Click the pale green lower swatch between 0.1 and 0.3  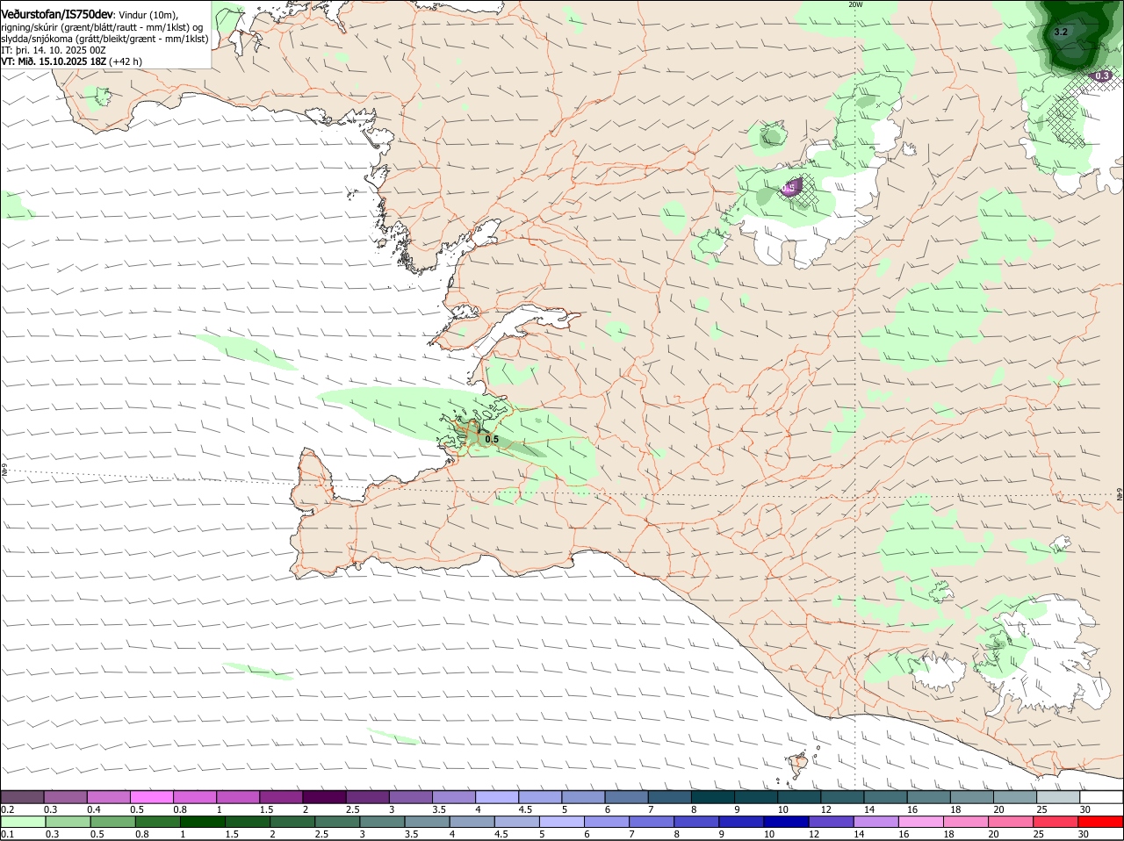(24, 822)
